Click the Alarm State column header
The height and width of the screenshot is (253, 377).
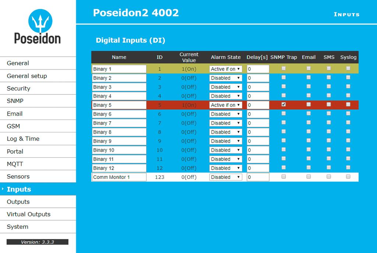(x=226, y=57)
